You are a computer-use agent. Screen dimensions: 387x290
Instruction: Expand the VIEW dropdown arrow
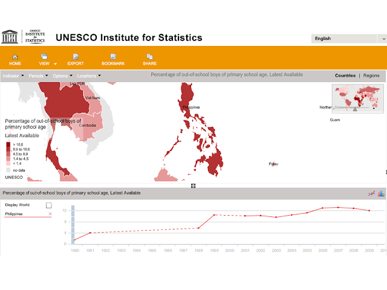[x=55, y=64]
